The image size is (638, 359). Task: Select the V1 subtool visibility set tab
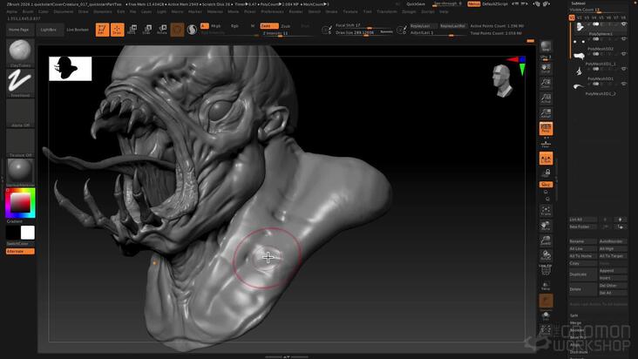tap(572, 17)
